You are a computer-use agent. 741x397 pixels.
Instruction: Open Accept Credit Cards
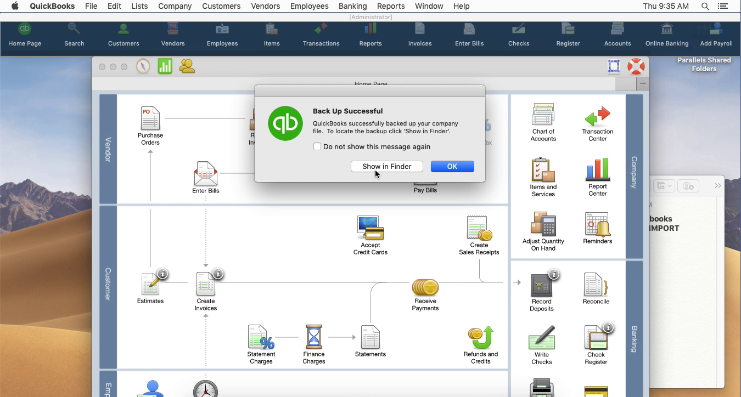[x=370, y=235]
